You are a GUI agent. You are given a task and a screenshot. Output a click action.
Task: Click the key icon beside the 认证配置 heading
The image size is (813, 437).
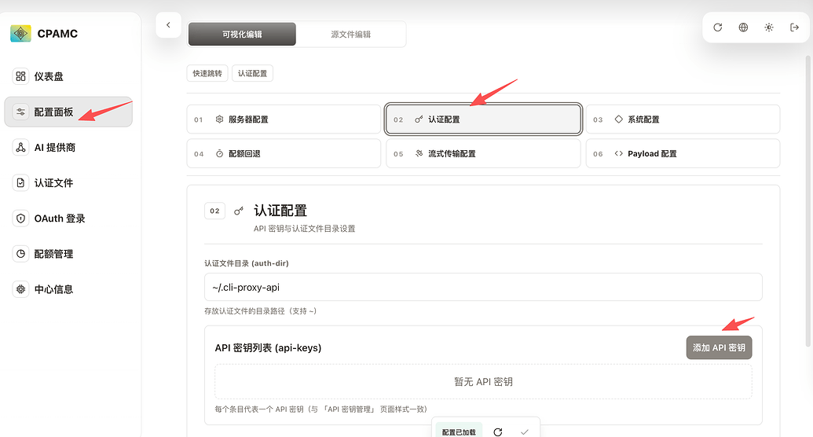239,211
